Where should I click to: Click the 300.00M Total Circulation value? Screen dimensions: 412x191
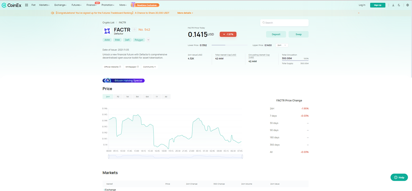coord(287,58)
